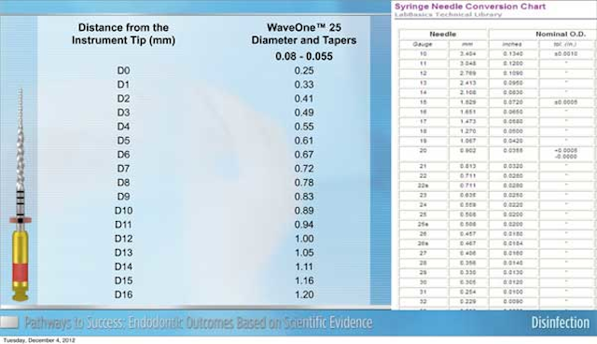Select the Syringe Needle Conversion Chart title
This screenshot has width=597, height=344.
[470, 7]
